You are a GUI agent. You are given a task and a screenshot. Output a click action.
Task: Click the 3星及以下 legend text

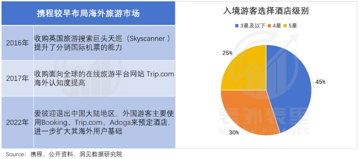[x=253, y=26]
